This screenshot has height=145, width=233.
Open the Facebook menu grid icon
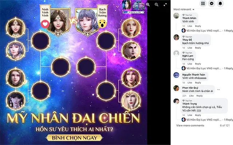coord(203,3)
